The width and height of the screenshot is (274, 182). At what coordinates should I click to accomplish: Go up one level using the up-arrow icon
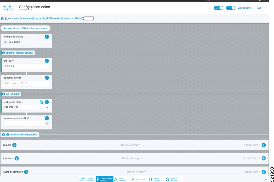[6, 18]
